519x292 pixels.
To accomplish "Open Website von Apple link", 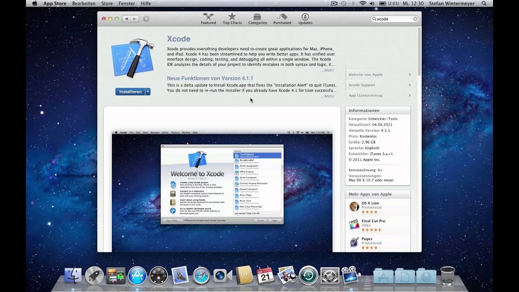I will (x=380, y=75).
